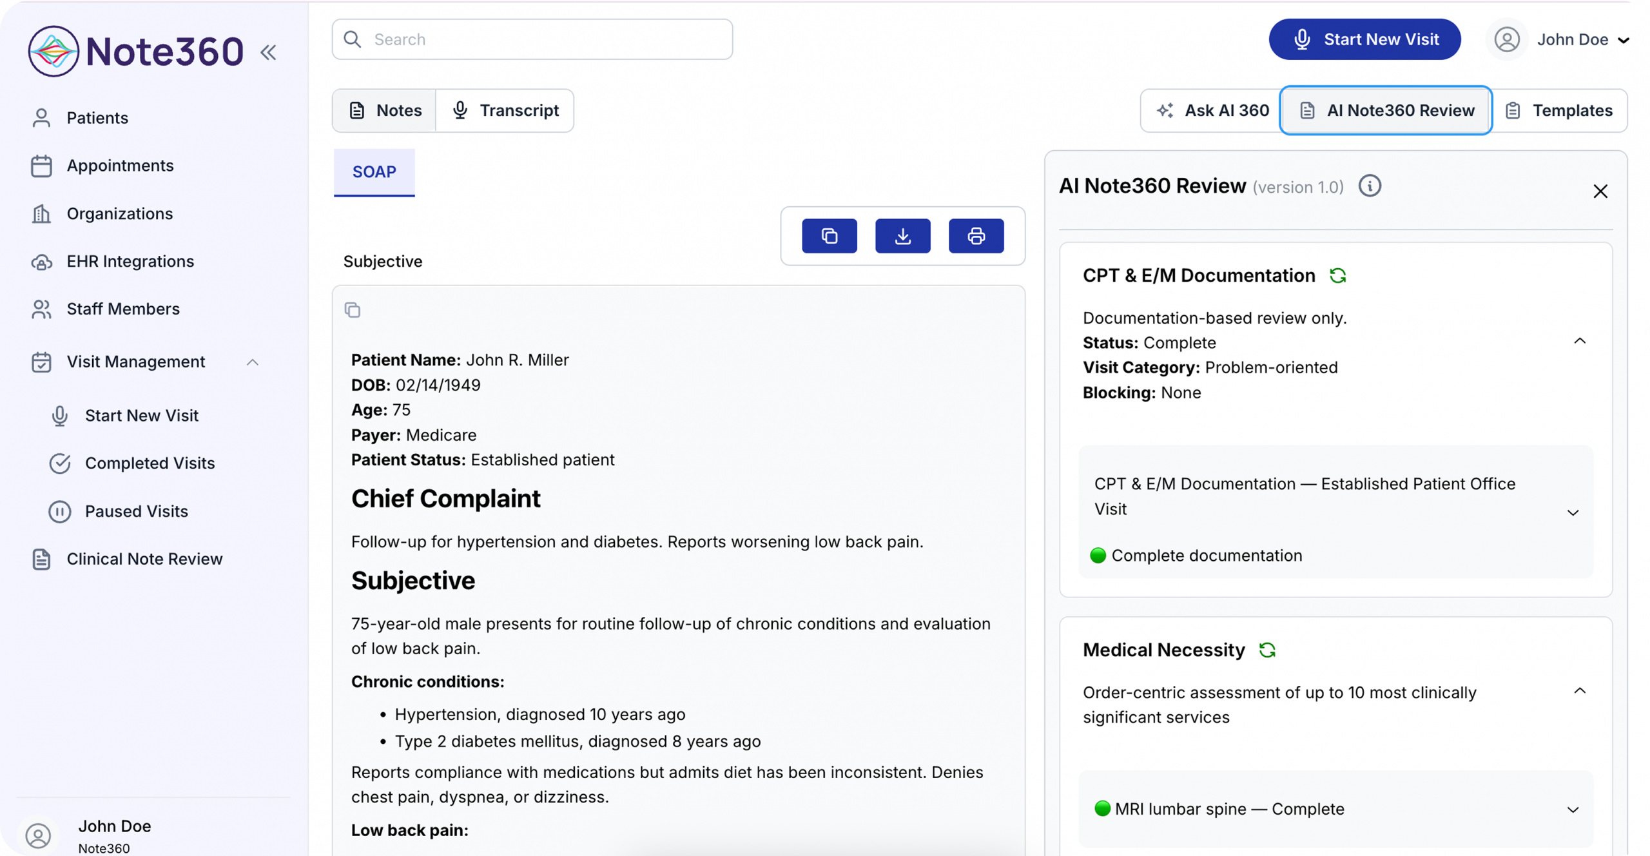This screenshot has width=1650, height=856.
Task: Start a new visit
Action: [x=1364, y=39]
